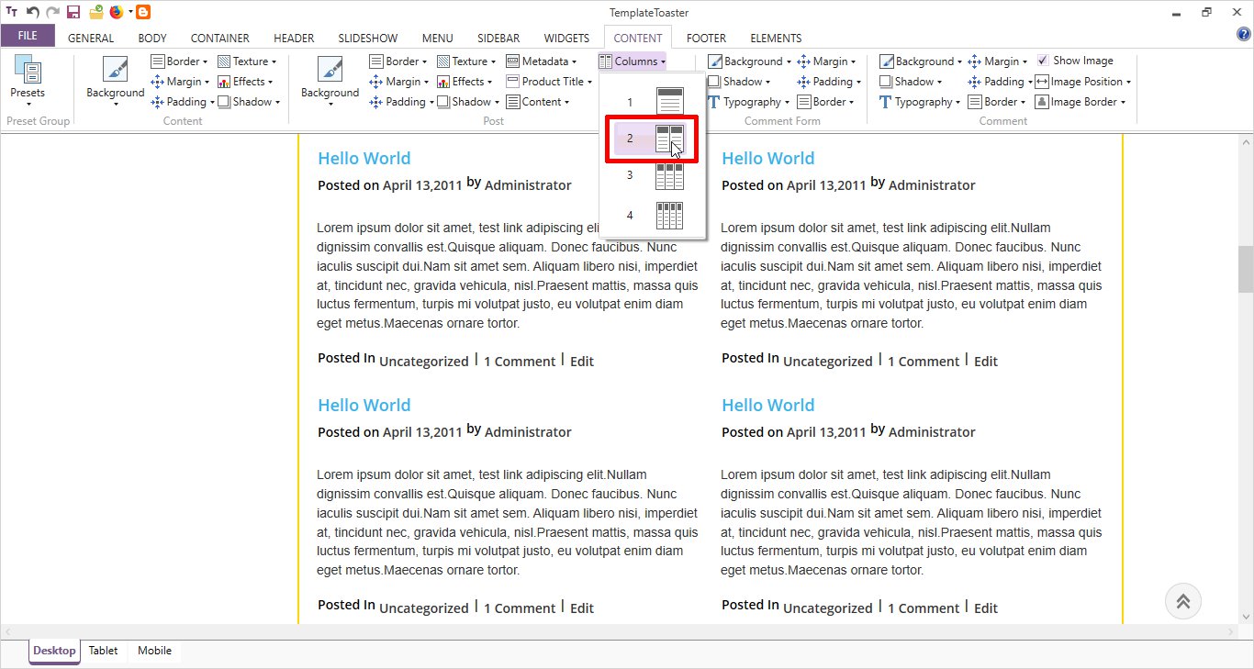Expand the Metadata dropdown

pos(542,61)
